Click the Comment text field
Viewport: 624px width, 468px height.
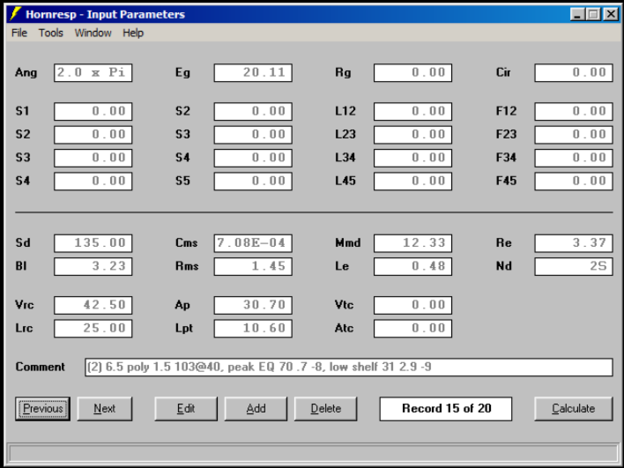click(349, 367)
